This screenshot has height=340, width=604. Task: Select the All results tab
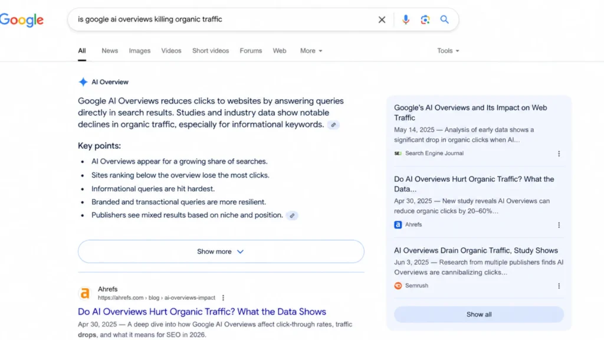pos(81,51)
